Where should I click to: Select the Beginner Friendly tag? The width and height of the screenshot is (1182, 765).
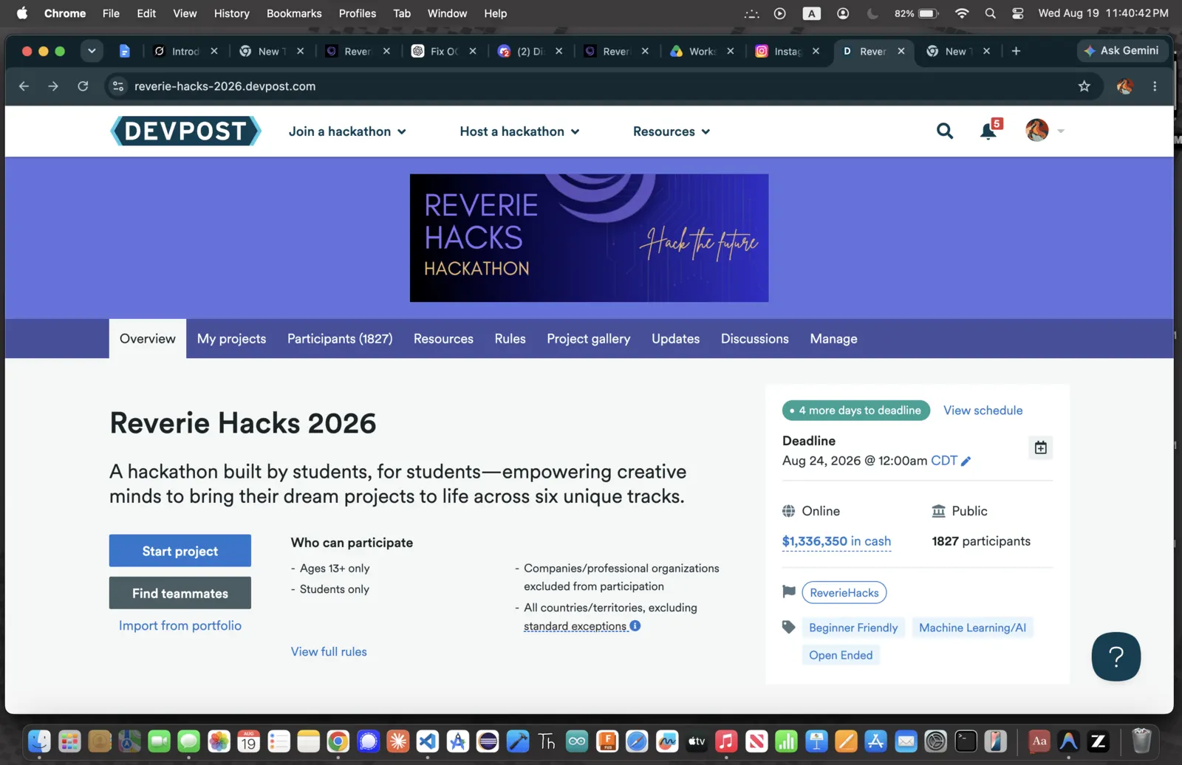coord(853,628)
